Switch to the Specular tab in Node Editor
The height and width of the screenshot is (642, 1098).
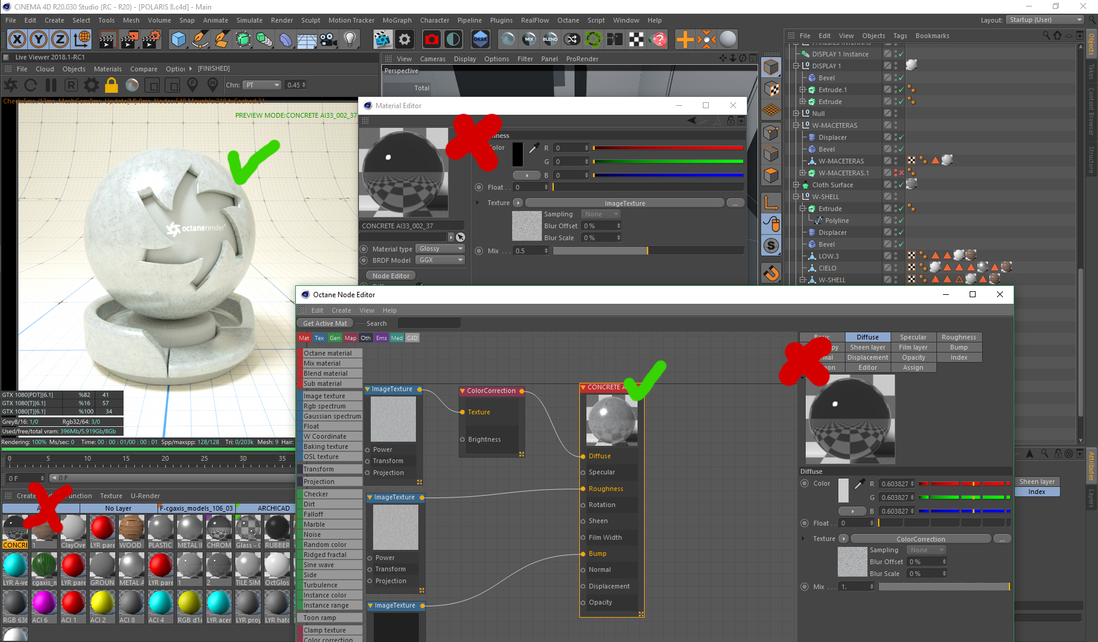pyautogui.click(x=913, y=337)
